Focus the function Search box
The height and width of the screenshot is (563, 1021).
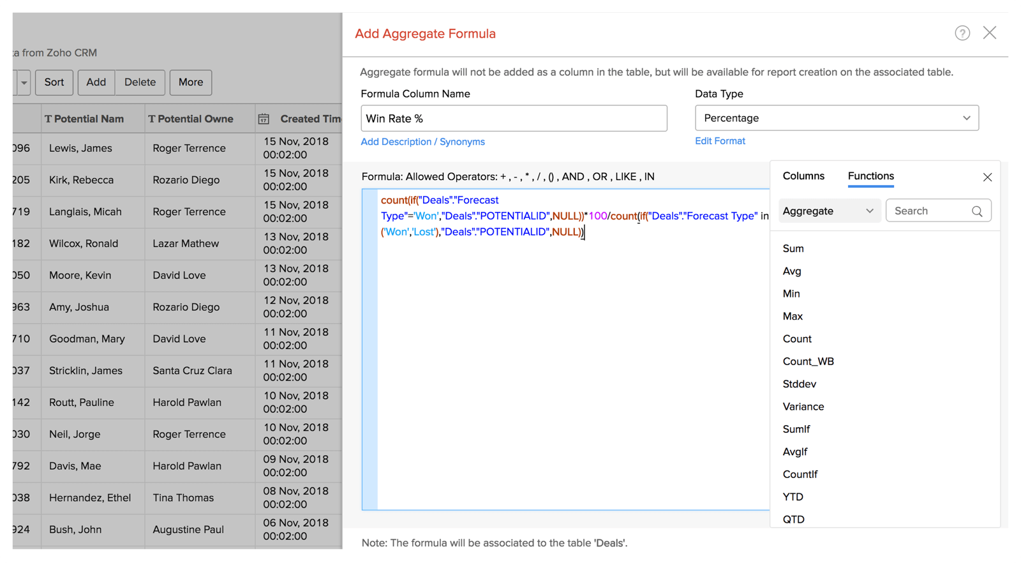(x=928, y=211)
